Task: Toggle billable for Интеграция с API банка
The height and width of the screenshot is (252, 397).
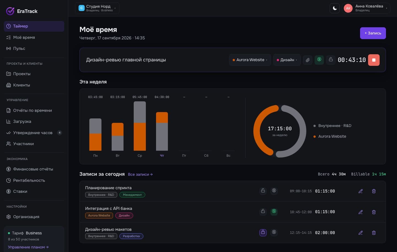Action: [x=274, y=211]
